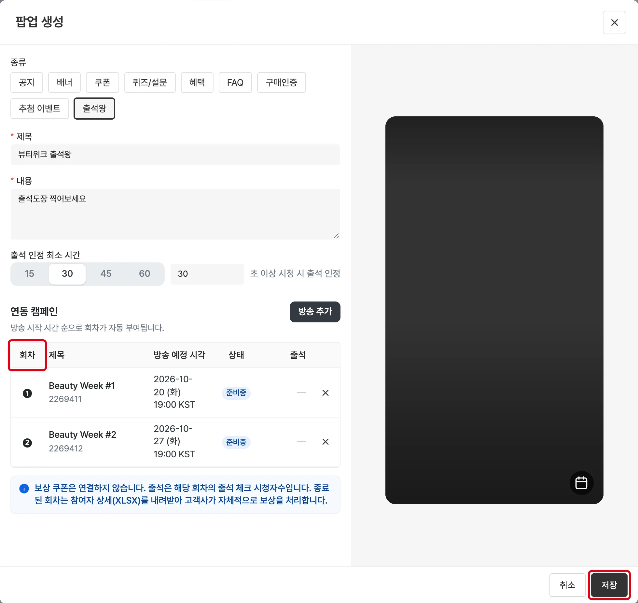Select the 배너 popup type
This screenshot has height=603, width=638.
(64, 82)
